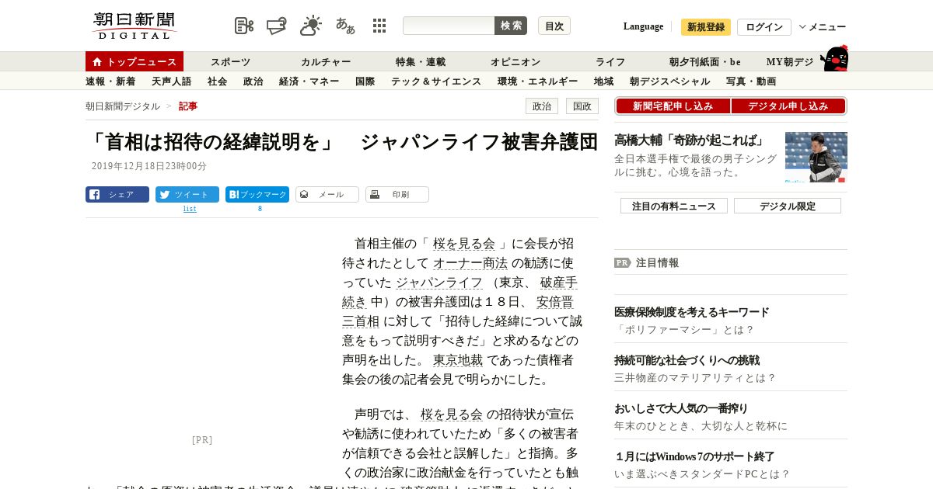Click the black bird mascot icon
The image size is (933, 489).
coord(834,59)
